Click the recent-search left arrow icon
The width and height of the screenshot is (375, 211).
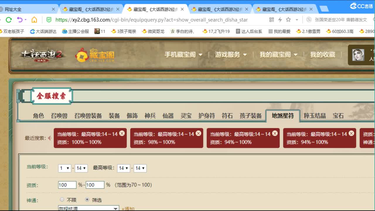pyautogui.click(x=50, y=138)
